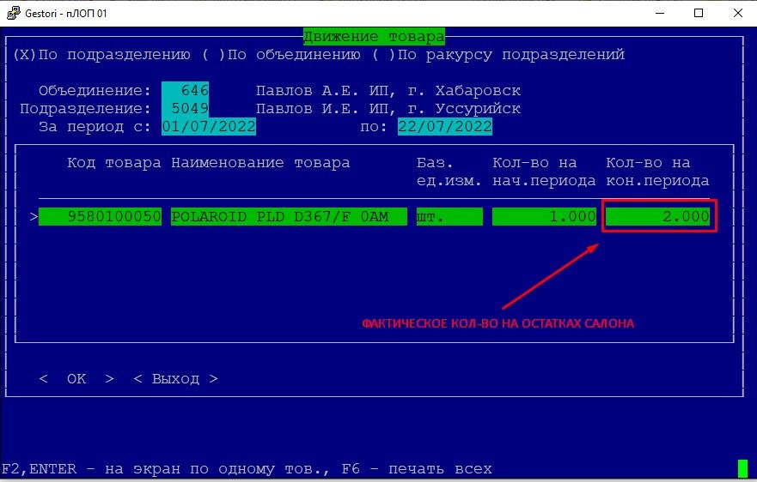The width and height of the screenshot is (757, 482).
Task: Click the "F6 - печать всех" hint
Action: click(417, 469)
